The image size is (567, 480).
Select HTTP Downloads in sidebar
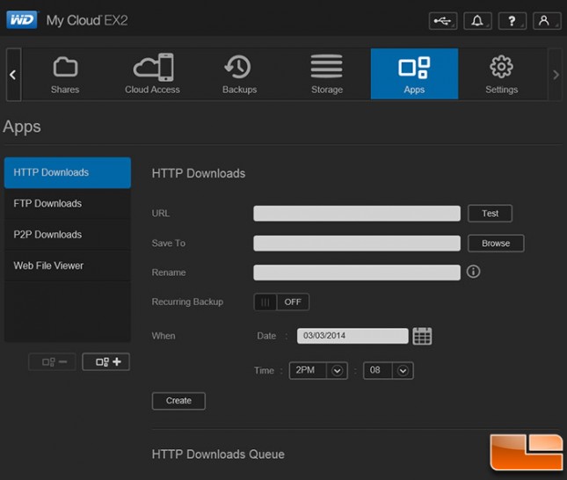[x=68, y=172]
